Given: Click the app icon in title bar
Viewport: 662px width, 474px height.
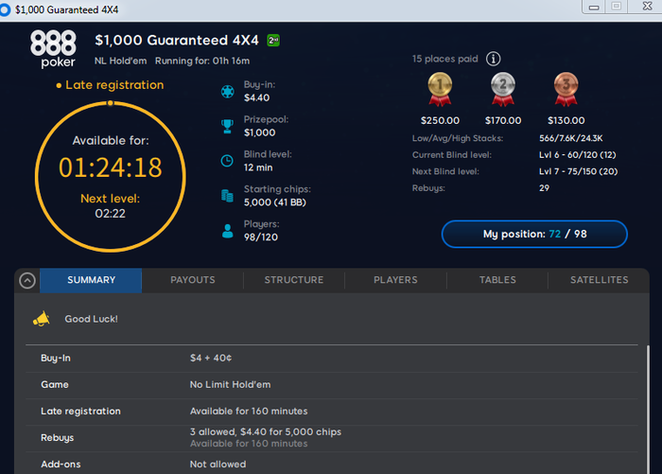Looking at the screenshot, I should point(5,9).
